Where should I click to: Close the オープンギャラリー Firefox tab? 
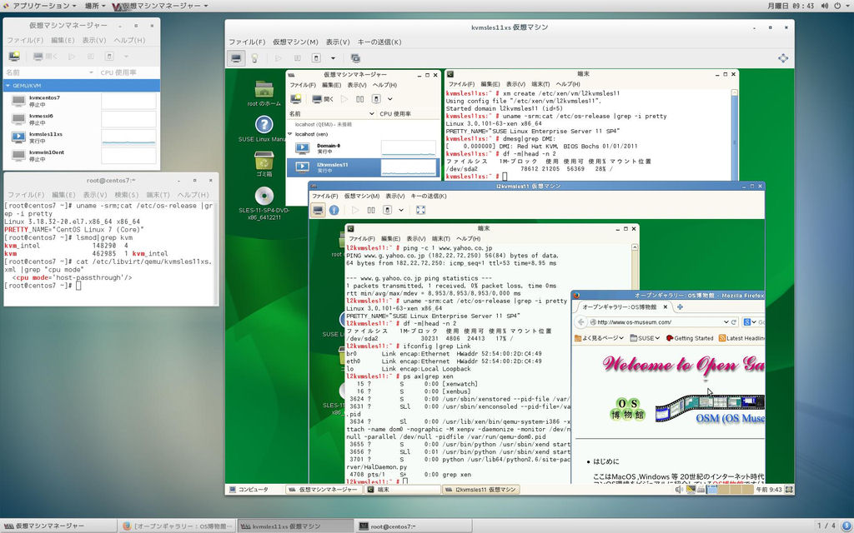pyautogui.click(x=665, y=306)
